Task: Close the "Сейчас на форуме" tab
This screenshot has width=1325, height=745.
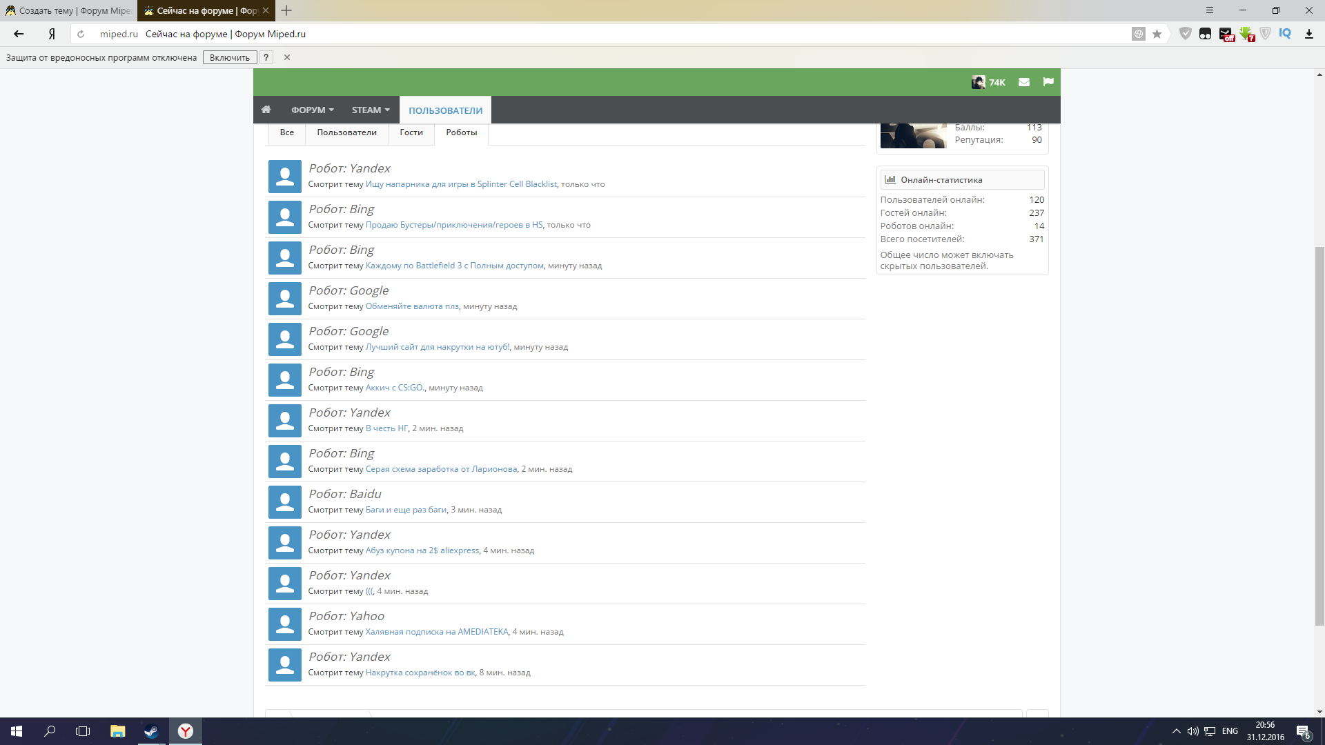Action: 266,10
